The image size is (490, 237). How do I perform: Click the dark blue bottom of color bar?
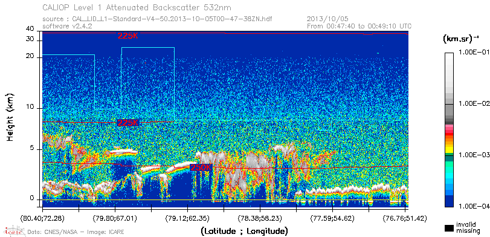coord(449,202)
